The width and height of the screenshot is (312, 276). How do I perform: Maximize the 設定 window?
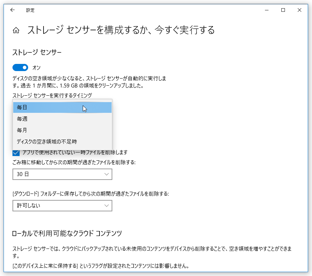[x=283, y=10]
